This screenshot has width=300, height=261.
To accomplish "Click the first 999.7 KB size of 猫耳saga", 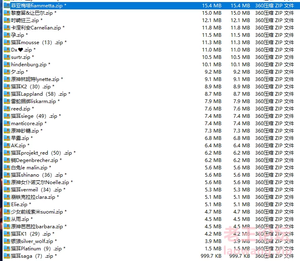I will (211, 256).
